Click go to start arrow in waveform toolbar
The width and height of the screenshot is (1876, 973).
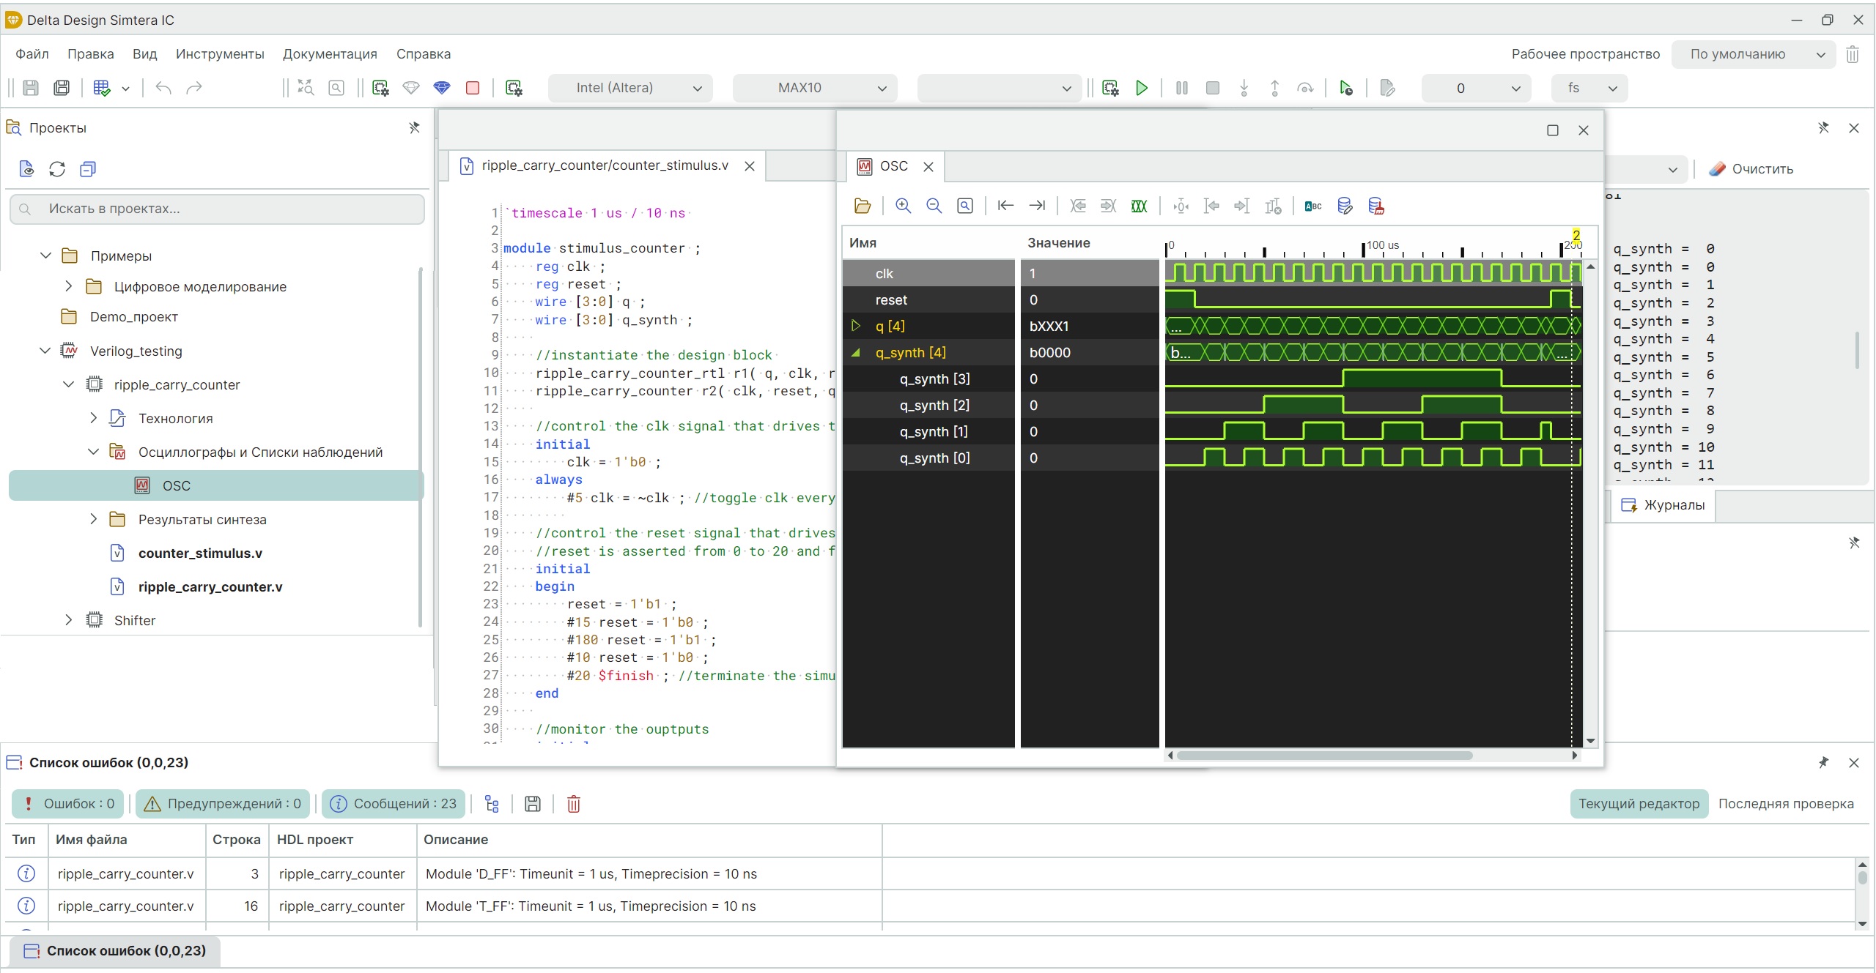point(1005,206)
